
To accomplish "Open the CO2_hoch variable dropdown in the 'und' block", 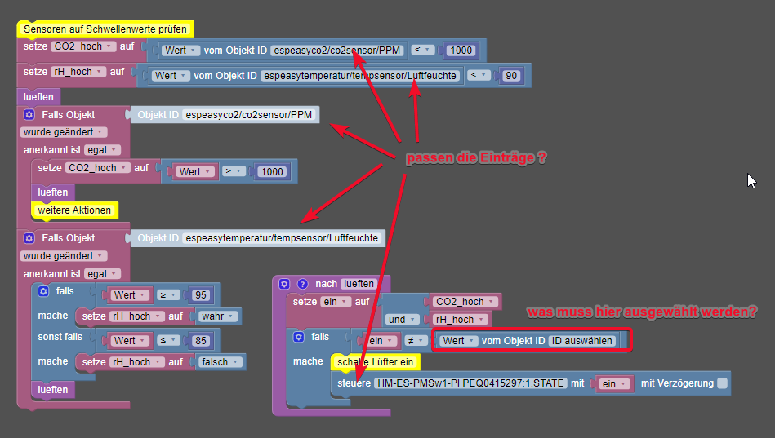I will click(465, 302).
